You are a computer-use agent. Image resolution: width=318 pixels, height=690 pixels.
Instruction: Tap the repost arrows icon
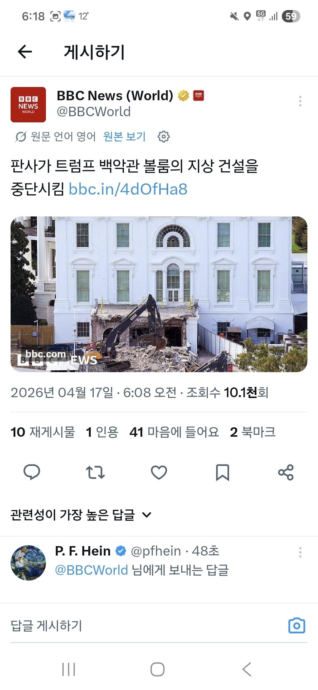(x=95, y=472)
